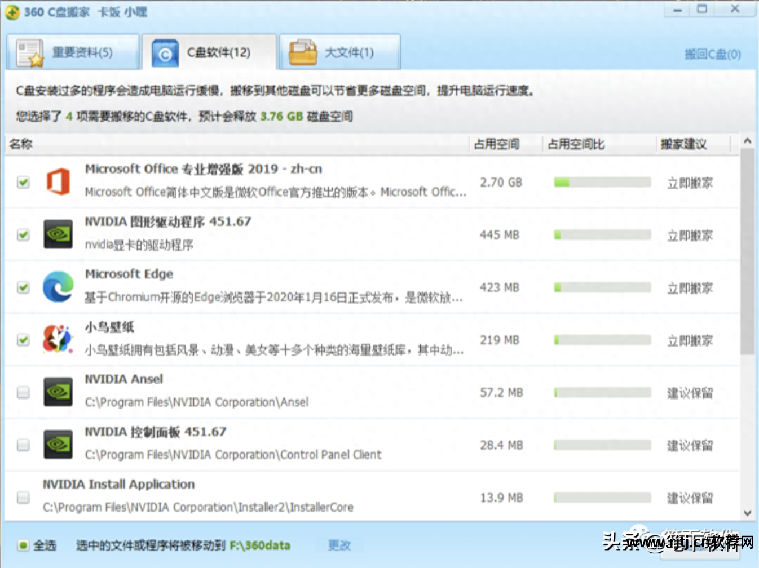Select 13.9 MB size value
Image resolution: width=759 pixels, height=568 pixels.
501,497
